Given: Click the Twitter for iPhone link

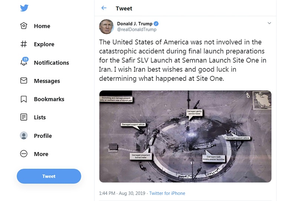Looking at the screenshot, I should pyautogui.click(x=167, y=193).
